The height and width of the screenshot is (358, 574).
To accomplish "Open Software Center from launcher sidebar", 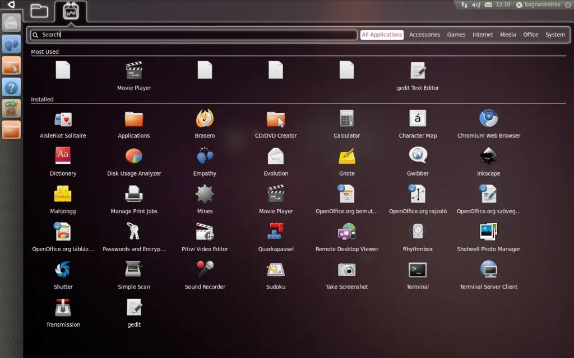I will [11, 109].
